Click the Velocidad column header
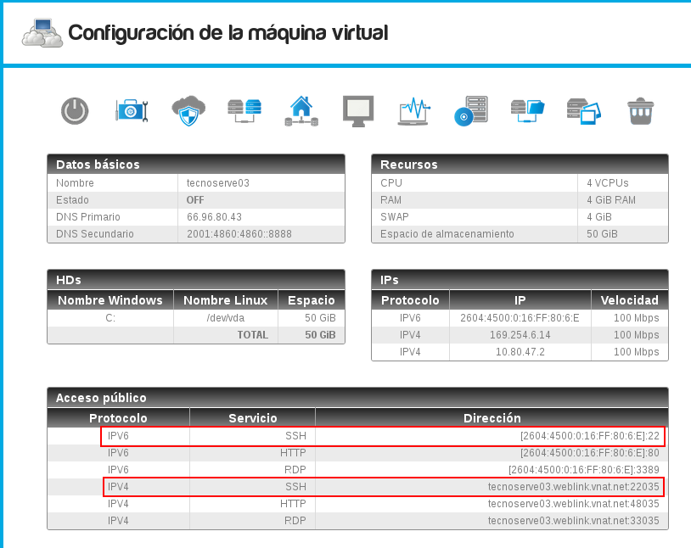Viewport: 691px width, 548px height. [x=629, y=300]
